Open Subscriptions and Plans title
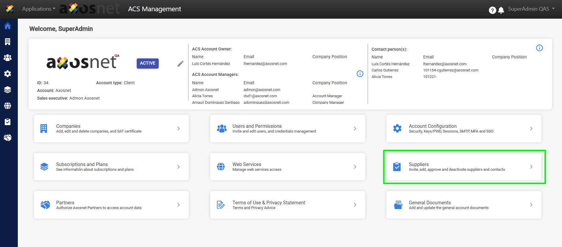The image size is (562, 247). coord(82,164)
